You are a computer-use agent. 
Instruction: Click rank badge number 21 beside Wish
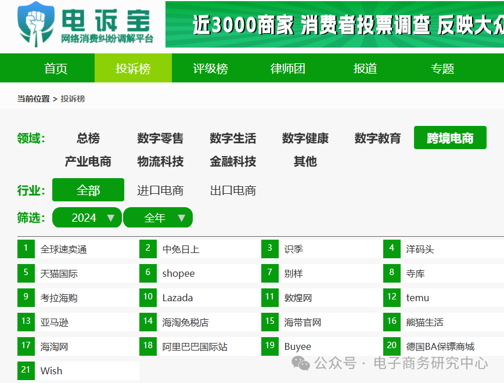coord(26,370)
